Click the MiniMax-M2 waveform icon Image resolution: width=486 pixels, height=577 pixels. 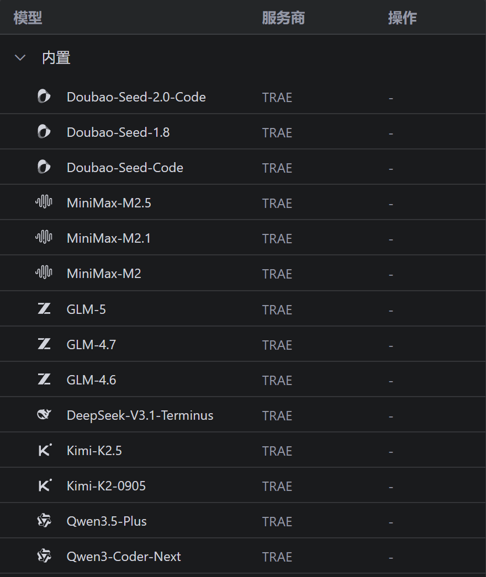point(44,273)
